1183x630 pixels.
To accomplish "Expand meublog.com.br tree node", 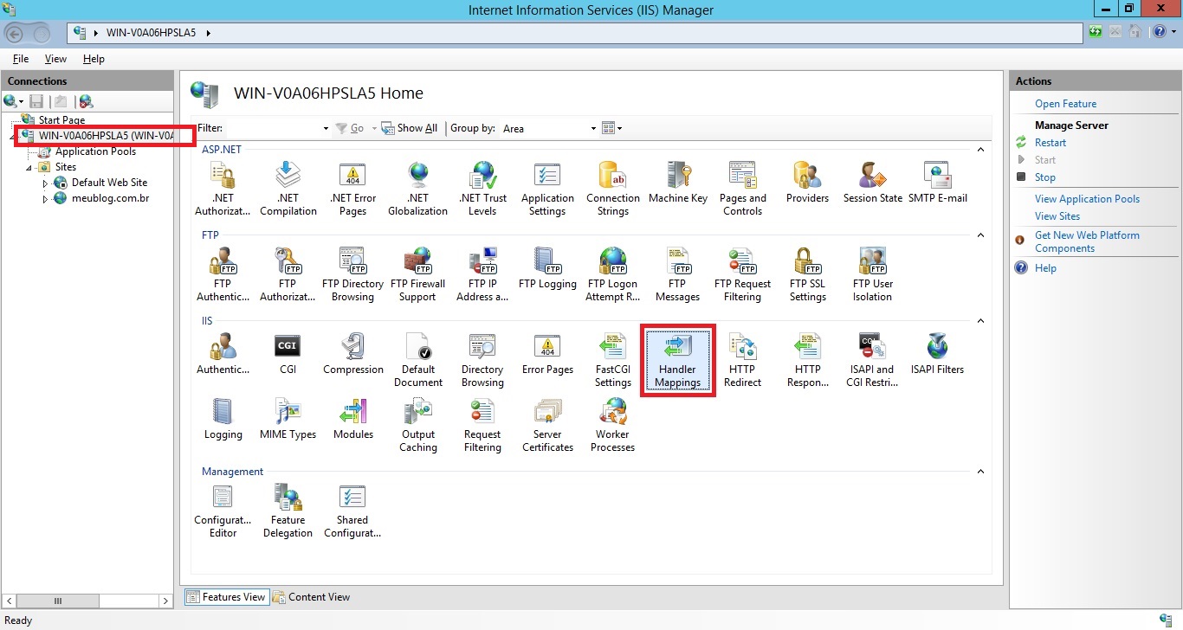I will coord(46,199).
